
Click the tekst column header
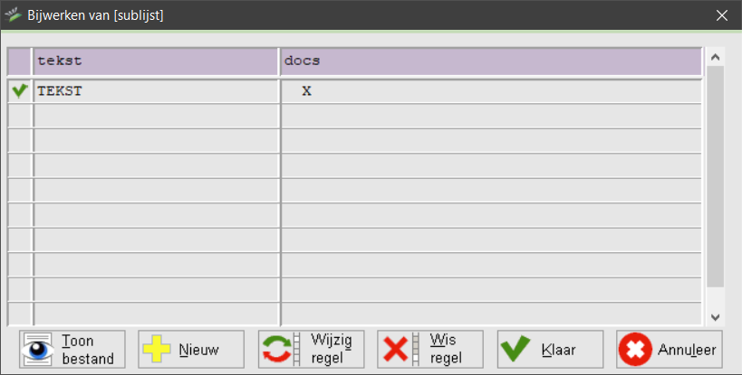pyautogui.click(x=155, y=61)
